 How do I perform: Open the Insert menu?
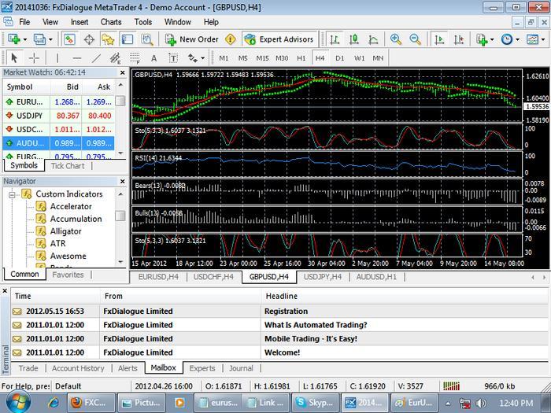tap(80, 22)
